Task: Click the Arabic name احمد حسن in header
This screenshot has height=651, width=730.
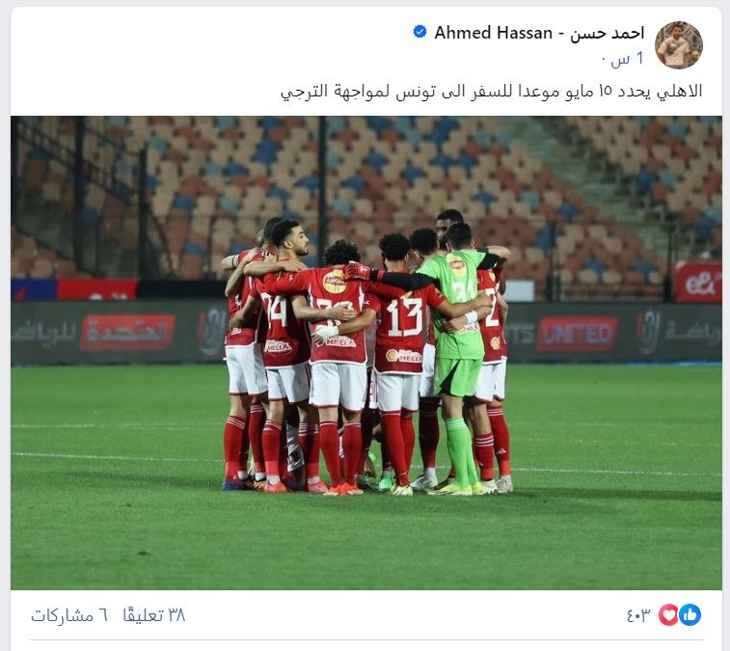Action: pos(608,33)
